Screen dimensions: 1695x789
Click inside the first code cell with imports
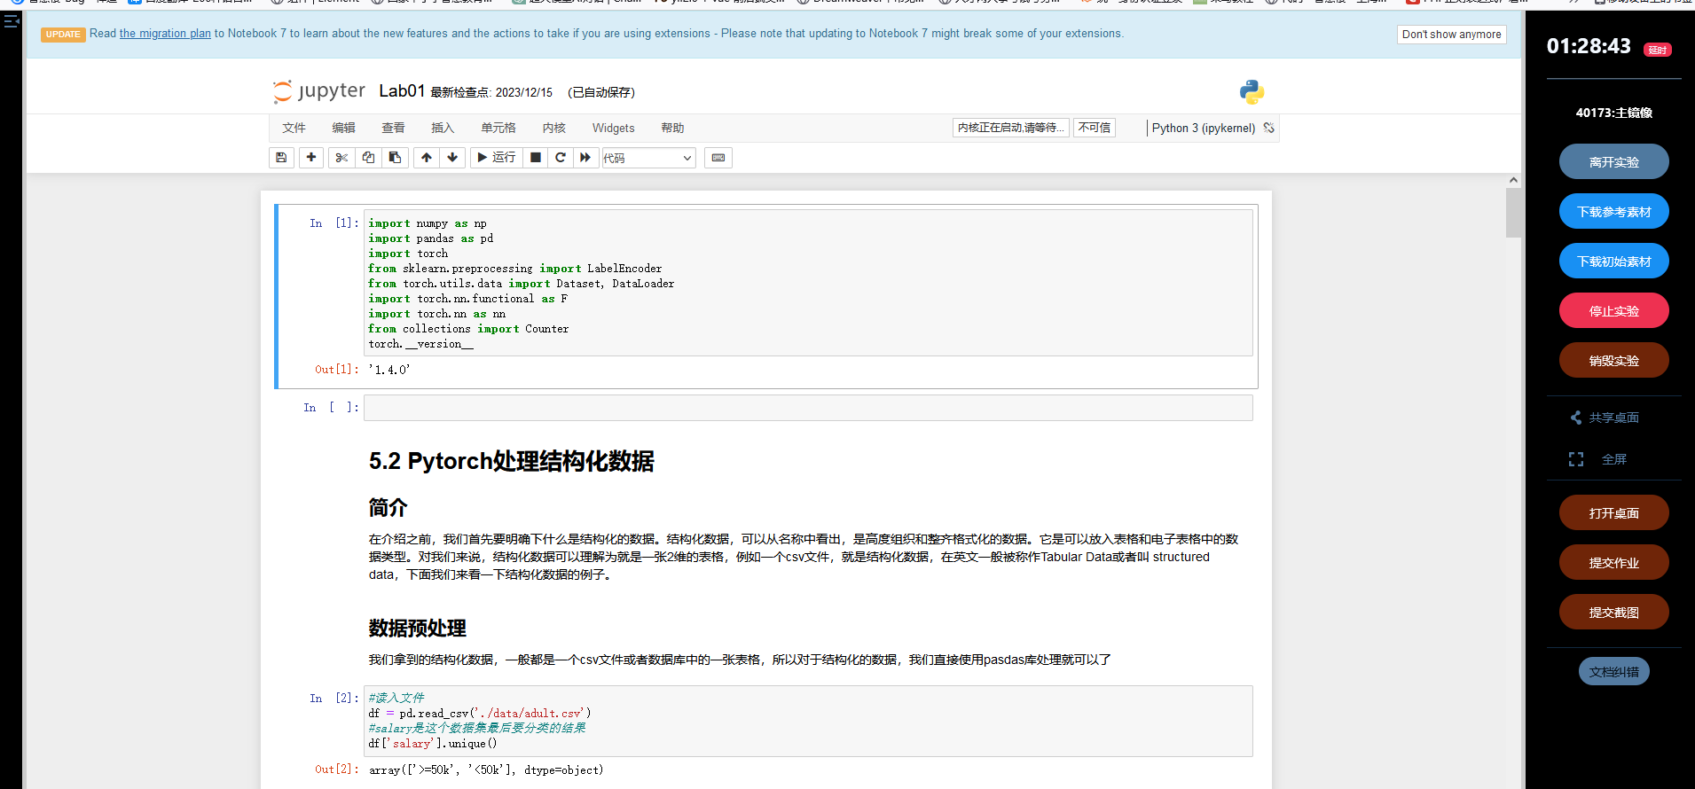808,283
